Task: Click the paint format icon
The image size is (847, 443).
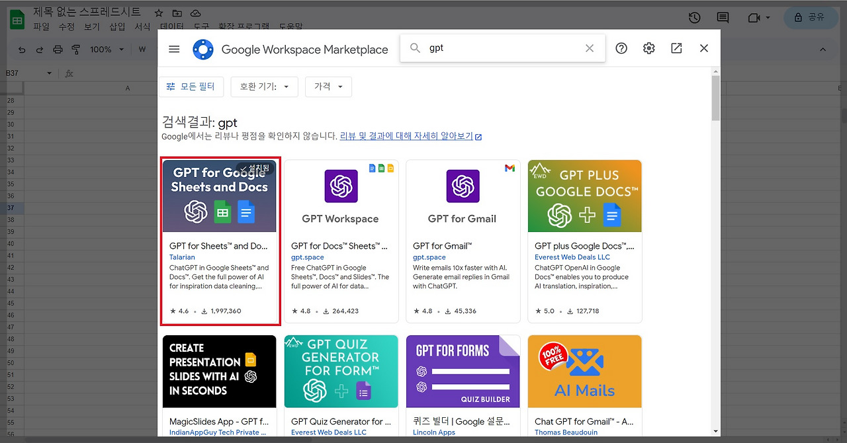Action: (x=75, y=50)
